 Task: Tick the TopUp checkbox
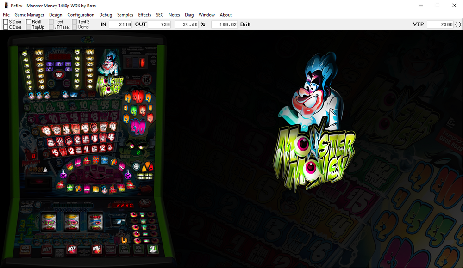point(29,27)
